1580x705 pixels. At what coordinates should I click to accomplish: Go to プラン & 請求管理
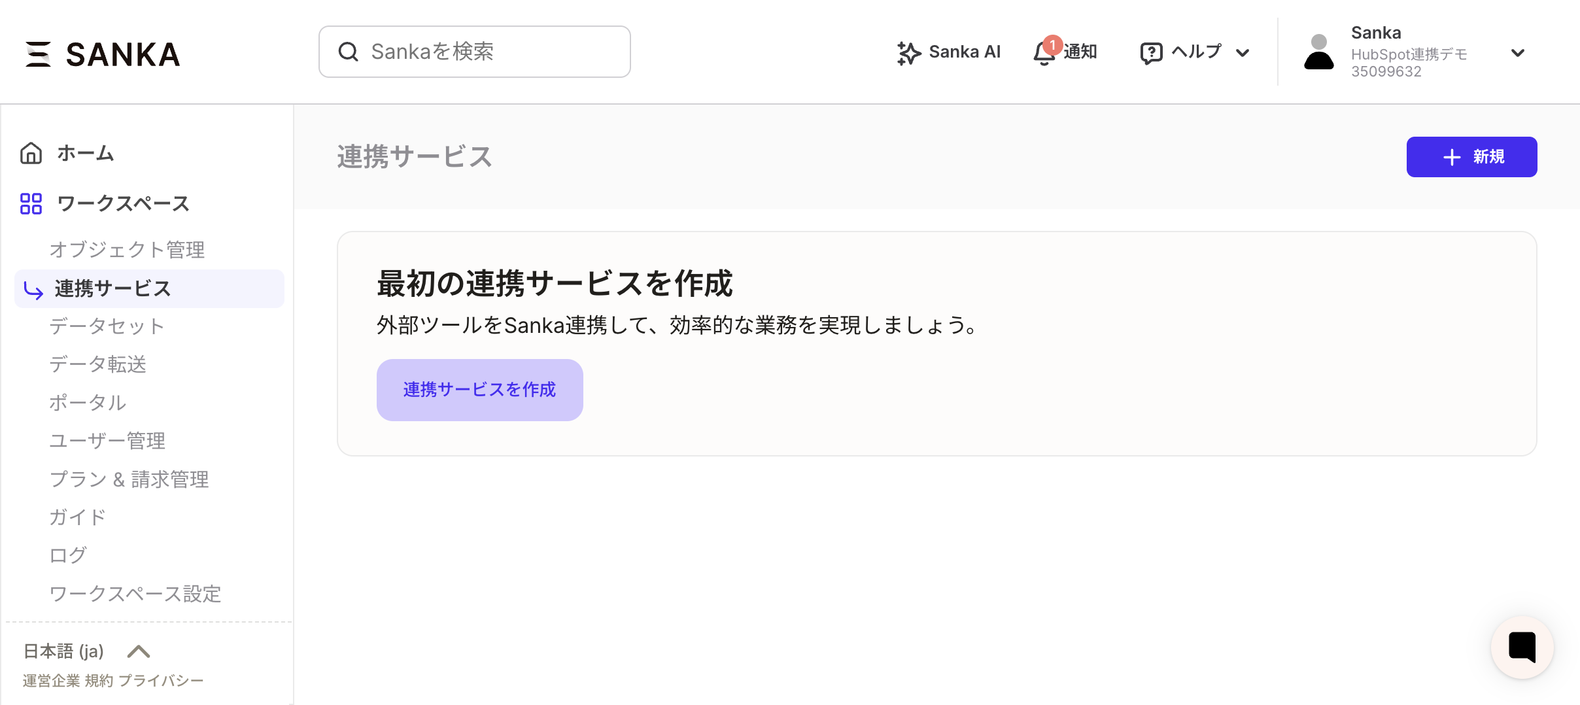129,479
